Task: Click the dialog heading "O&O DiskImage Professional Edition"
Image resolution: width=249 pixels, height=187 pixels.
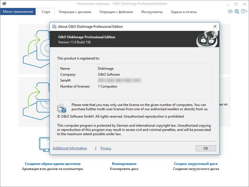Action: (x=87, y=37)
